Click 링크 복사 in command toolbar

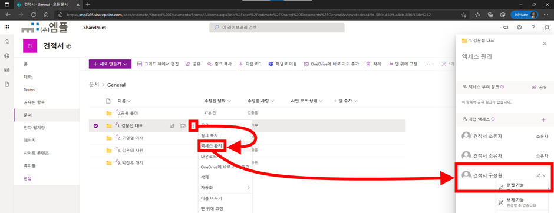pyautogui.click(x=219, y=64)
